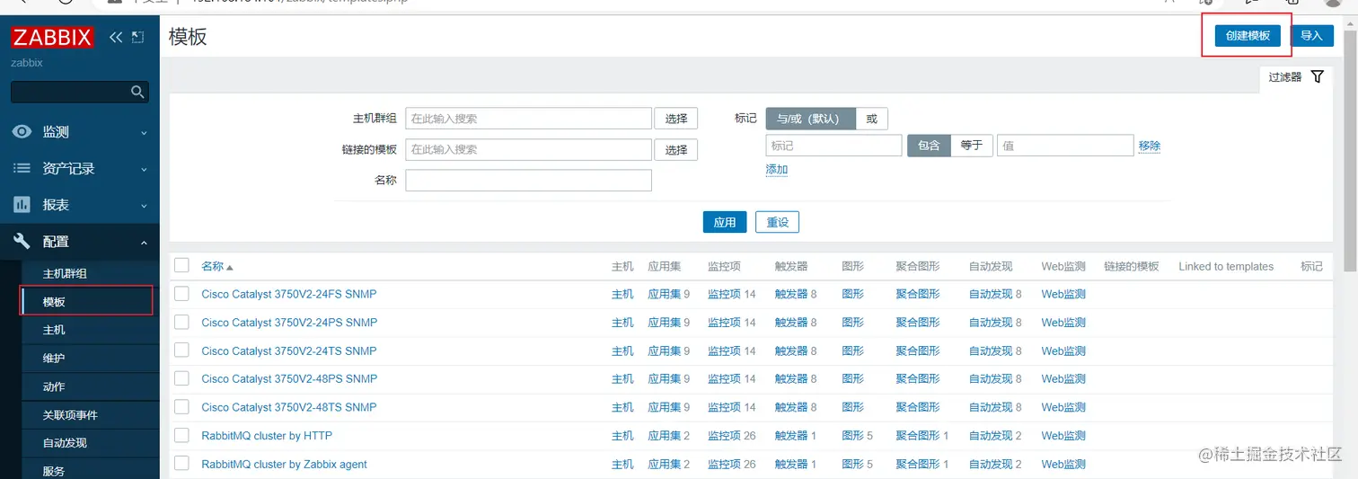Image resolution: width=1358 pixels, height=479 pixels.
Task: Click the 创建模板 button
Action: click(1248, 35)
